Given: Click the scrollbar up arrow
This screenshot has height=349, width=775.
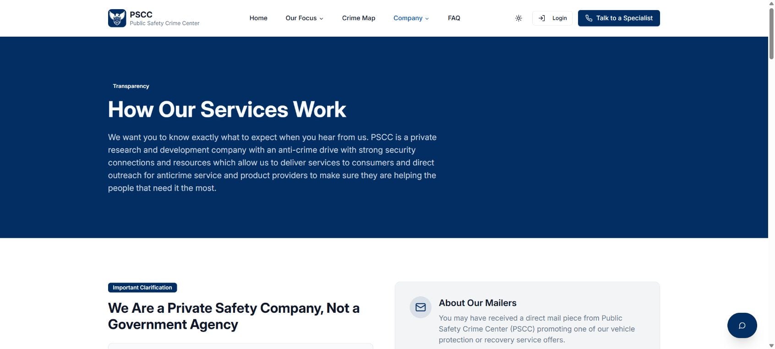Looking at the screenshot, I should (771, 3).
